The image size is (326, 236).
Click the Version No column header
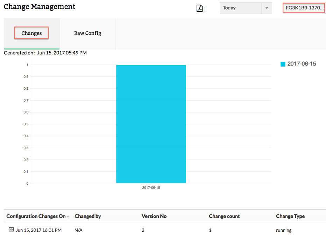[154, 216]
